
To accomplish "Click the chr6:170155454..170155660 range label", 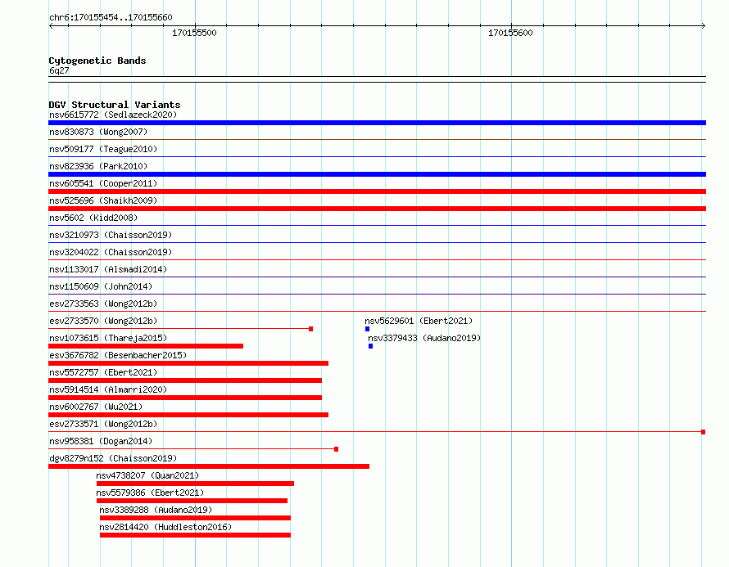I will [x=111, y=17].
